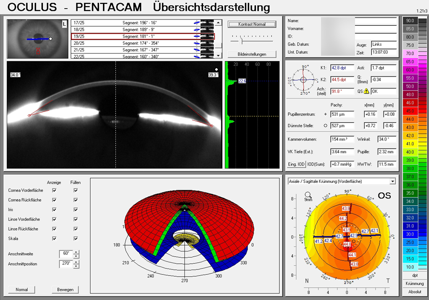
Task: Open Scheimpflug thumbnail for row 17/25
Action: [207, 23]
